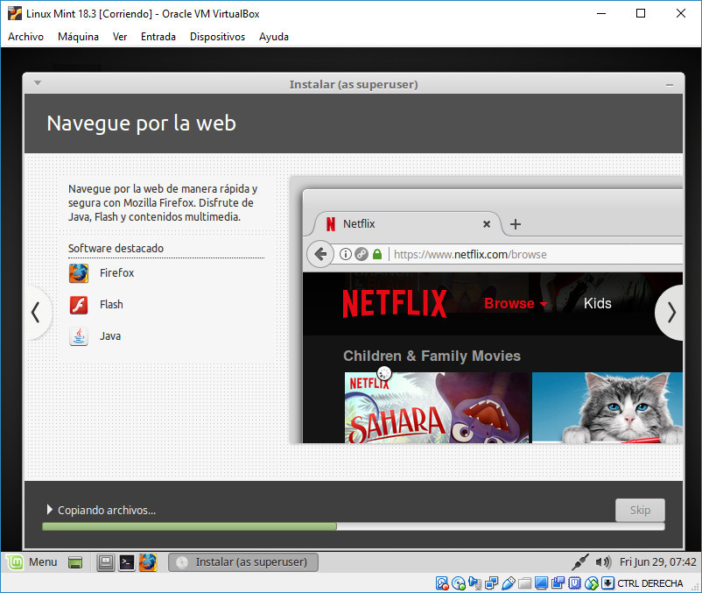Image resolution: width=702 pixels, height=593 pixels.
Task: Open the volume speaker tray icon
Action: [603, 561]
